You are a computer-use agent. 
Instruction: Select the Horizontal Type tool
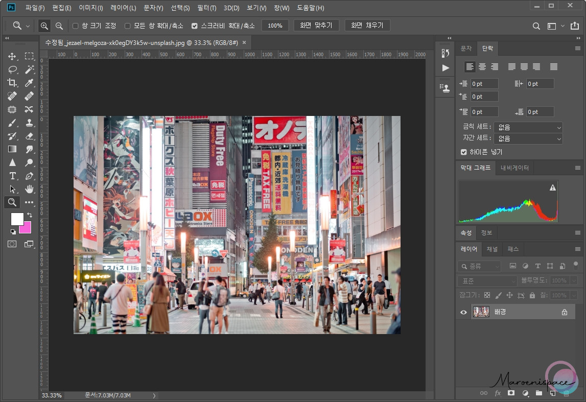click(x=12, y=176)
